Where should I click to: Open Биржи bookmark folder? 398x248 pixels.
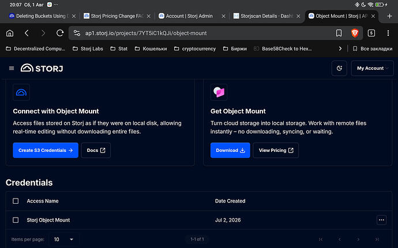point(235,49)
